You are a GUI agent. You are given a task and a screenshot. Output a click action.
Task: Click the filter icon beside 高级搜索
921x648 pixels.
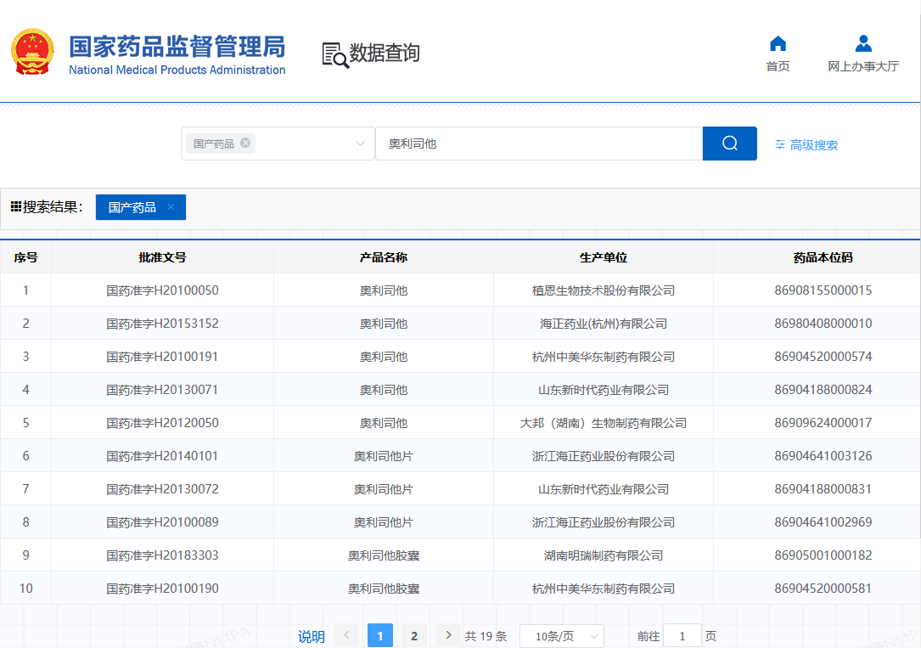coord(779,145)
